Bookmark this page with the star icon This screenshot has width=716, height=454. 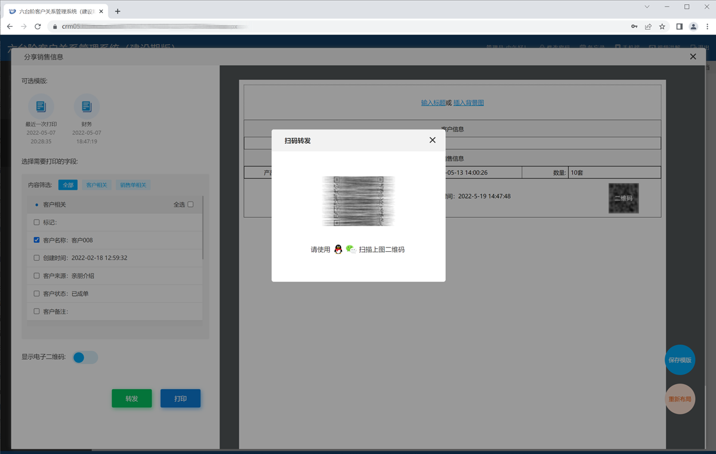(662, 27)
